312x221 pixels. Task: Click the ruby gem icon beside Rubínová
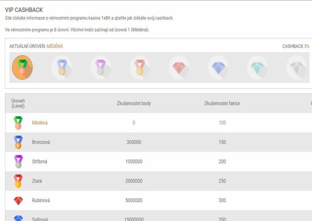(x=18, y=200)
